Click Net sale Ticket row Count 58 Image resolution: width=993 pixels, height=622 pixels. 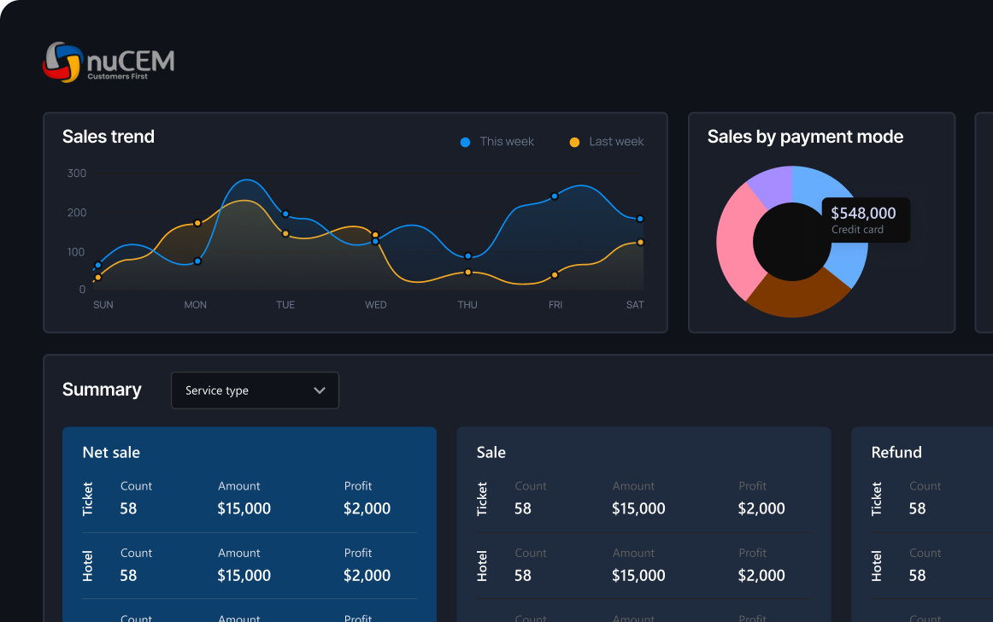(128, 508)
